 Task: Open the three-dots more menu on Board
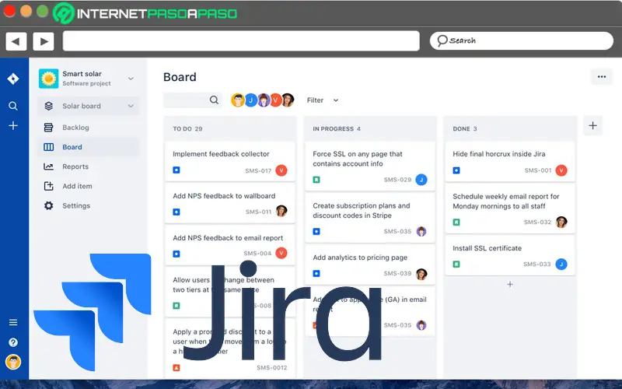(602, 77)
